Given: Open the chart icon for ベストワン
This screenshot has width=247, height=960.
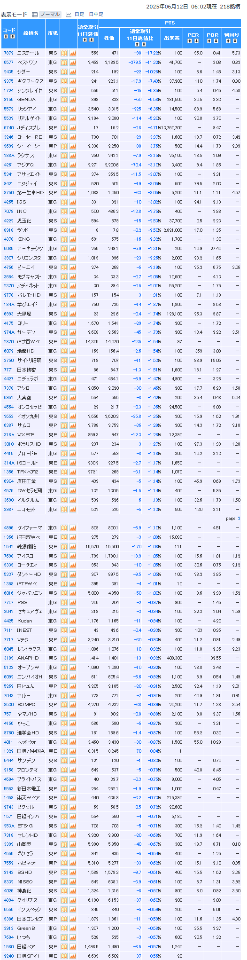Looking at the screenshot, I should [73, 63].
